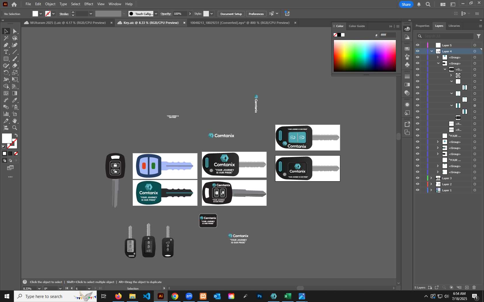Toggle visibility of Layer 2
The width and height of the screenshot is (484, 302).
[x=417, y=184]
